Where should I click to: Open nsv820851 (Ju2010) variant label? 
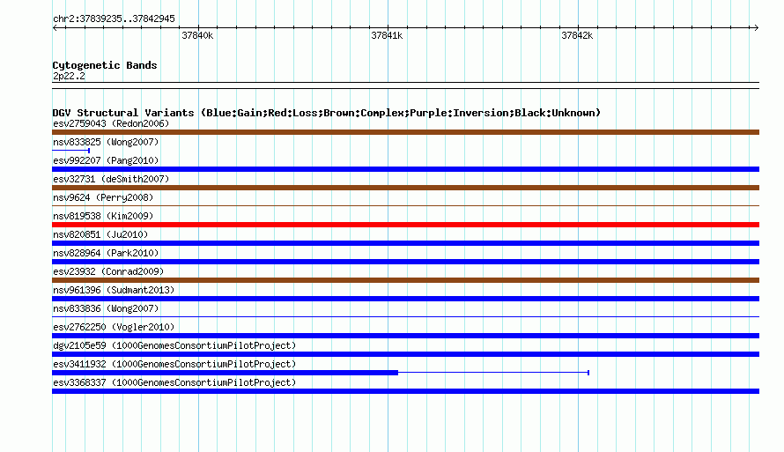(100, 234)
